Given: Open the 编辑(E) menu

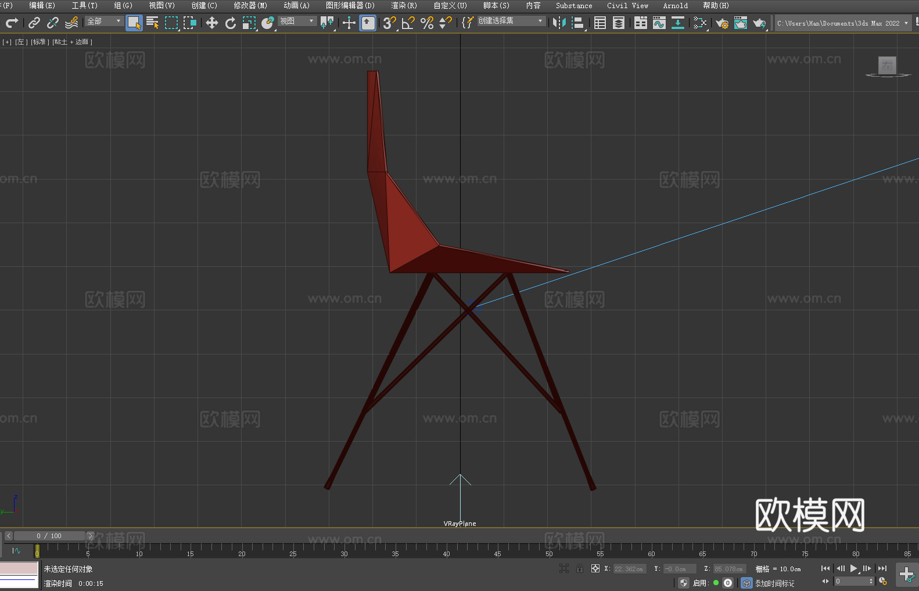Looking at the screenshot, I should coord(42,5).
